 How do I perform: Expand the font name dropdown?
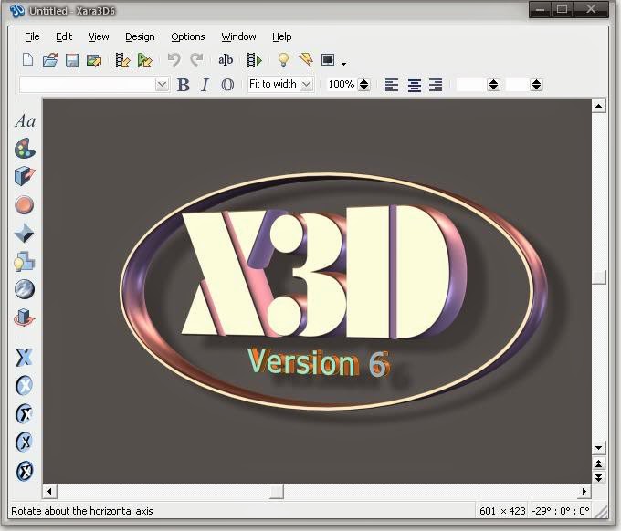[x=162, y=84]
